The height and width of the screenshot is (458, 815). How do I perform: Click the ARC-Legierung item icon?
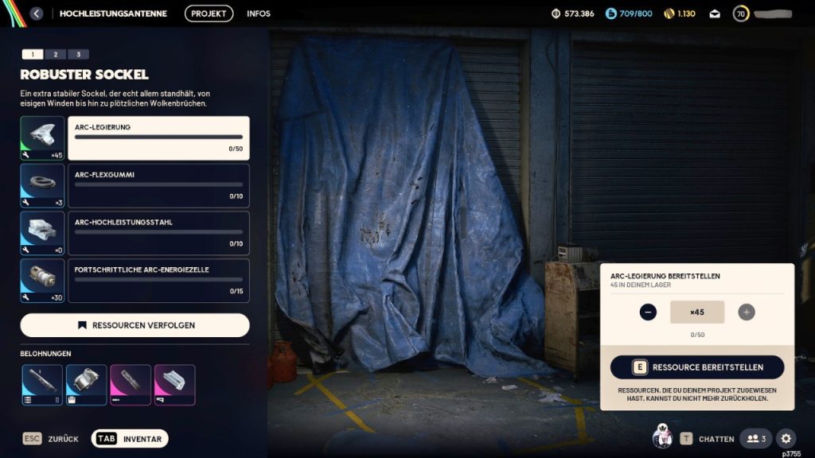42,138
